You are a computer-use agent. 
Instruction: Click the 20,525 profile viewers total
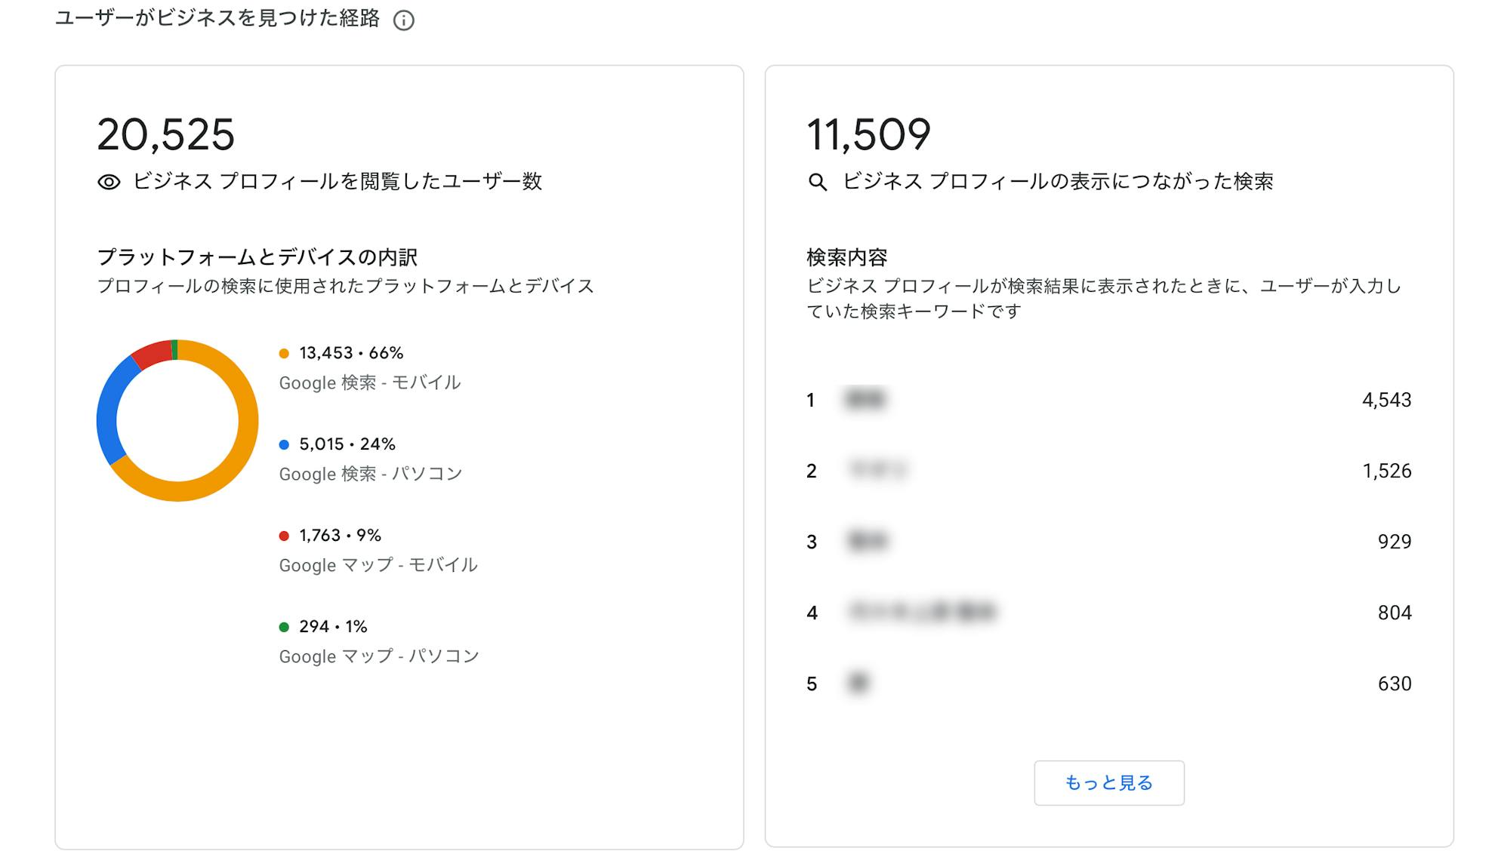point(166,135)
